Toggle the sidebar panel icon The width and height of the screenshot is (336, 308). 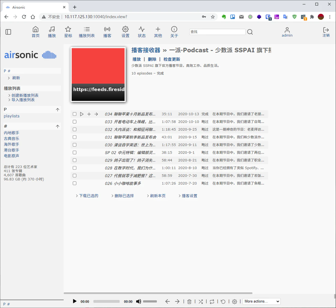8,32
